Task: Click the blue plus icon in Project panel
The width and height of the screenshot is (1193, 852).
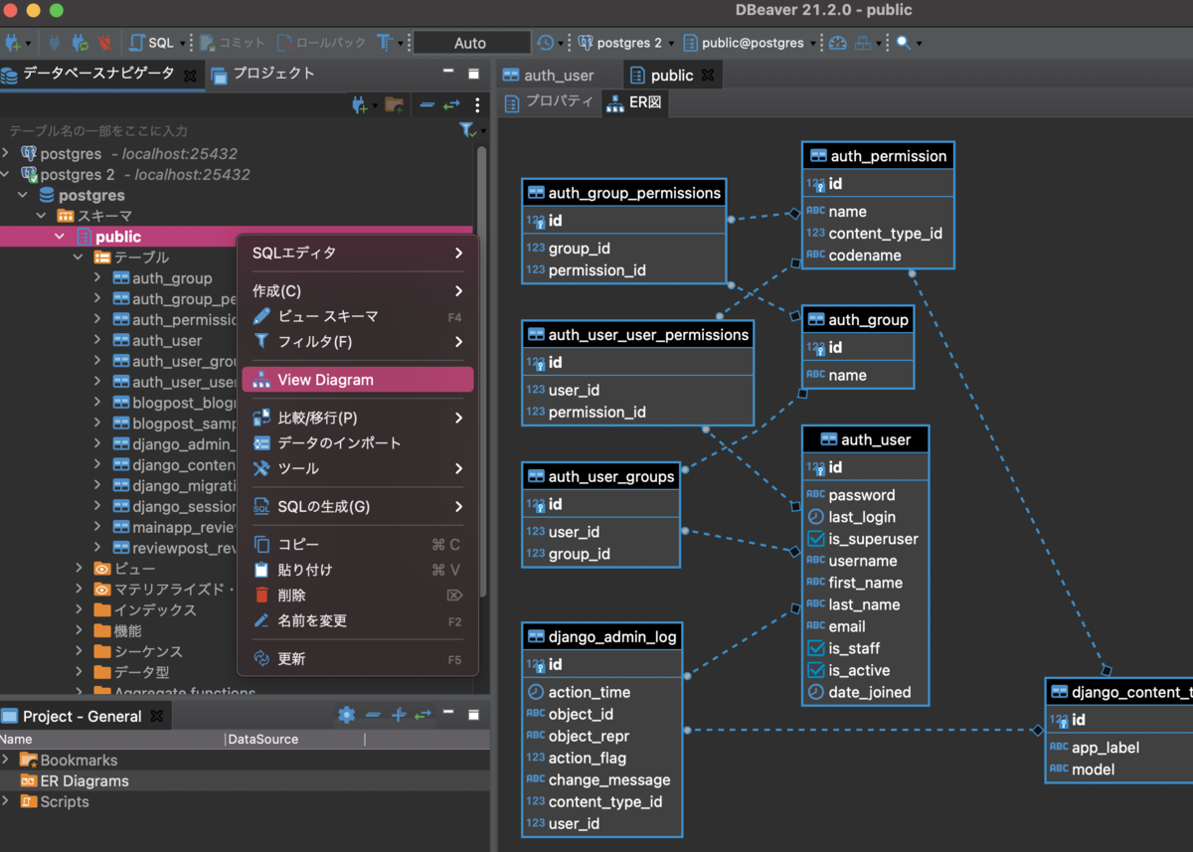Action: tap(399, 715)
